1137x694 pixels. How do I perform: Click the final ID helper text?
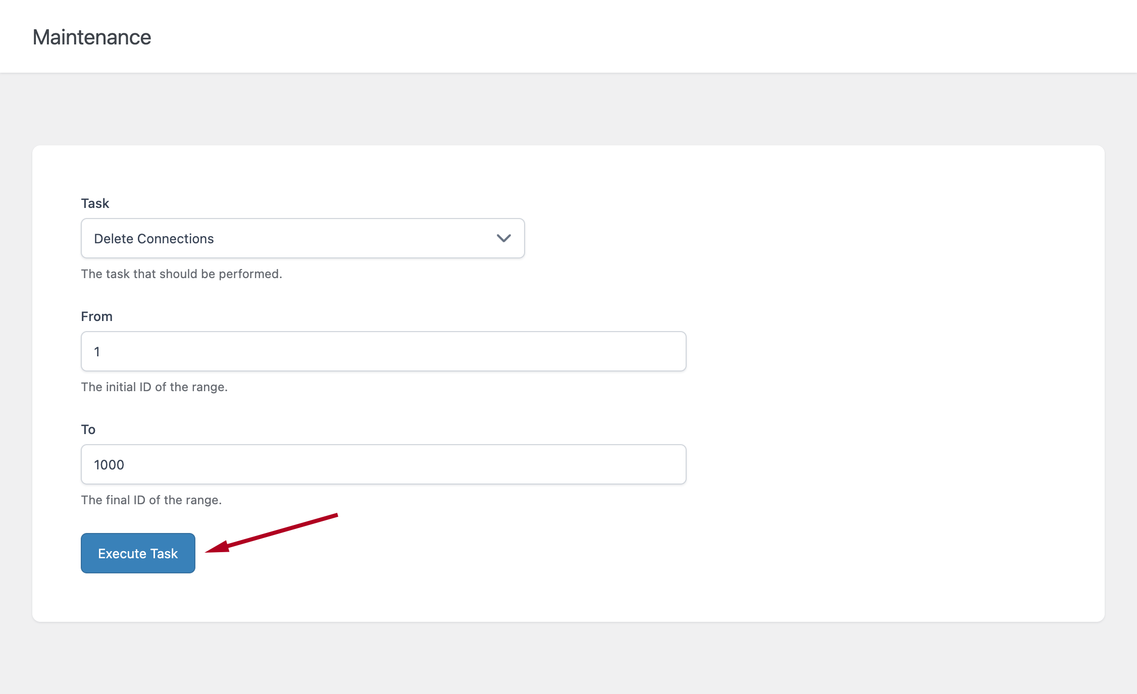[151, 500]
